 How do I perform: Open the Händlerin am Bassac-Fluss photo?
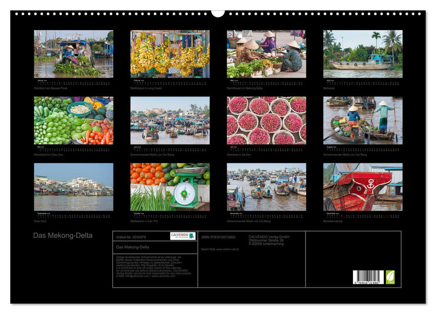(74, 54)
